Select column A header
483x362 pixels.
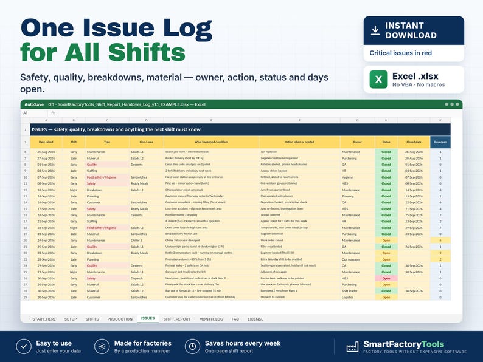46,120
